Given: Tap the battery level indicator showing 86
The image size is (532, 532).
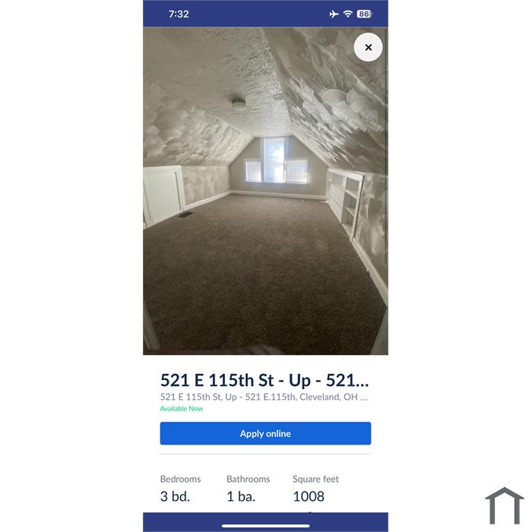Looking at the screenshot, I should tap(364, 14).
